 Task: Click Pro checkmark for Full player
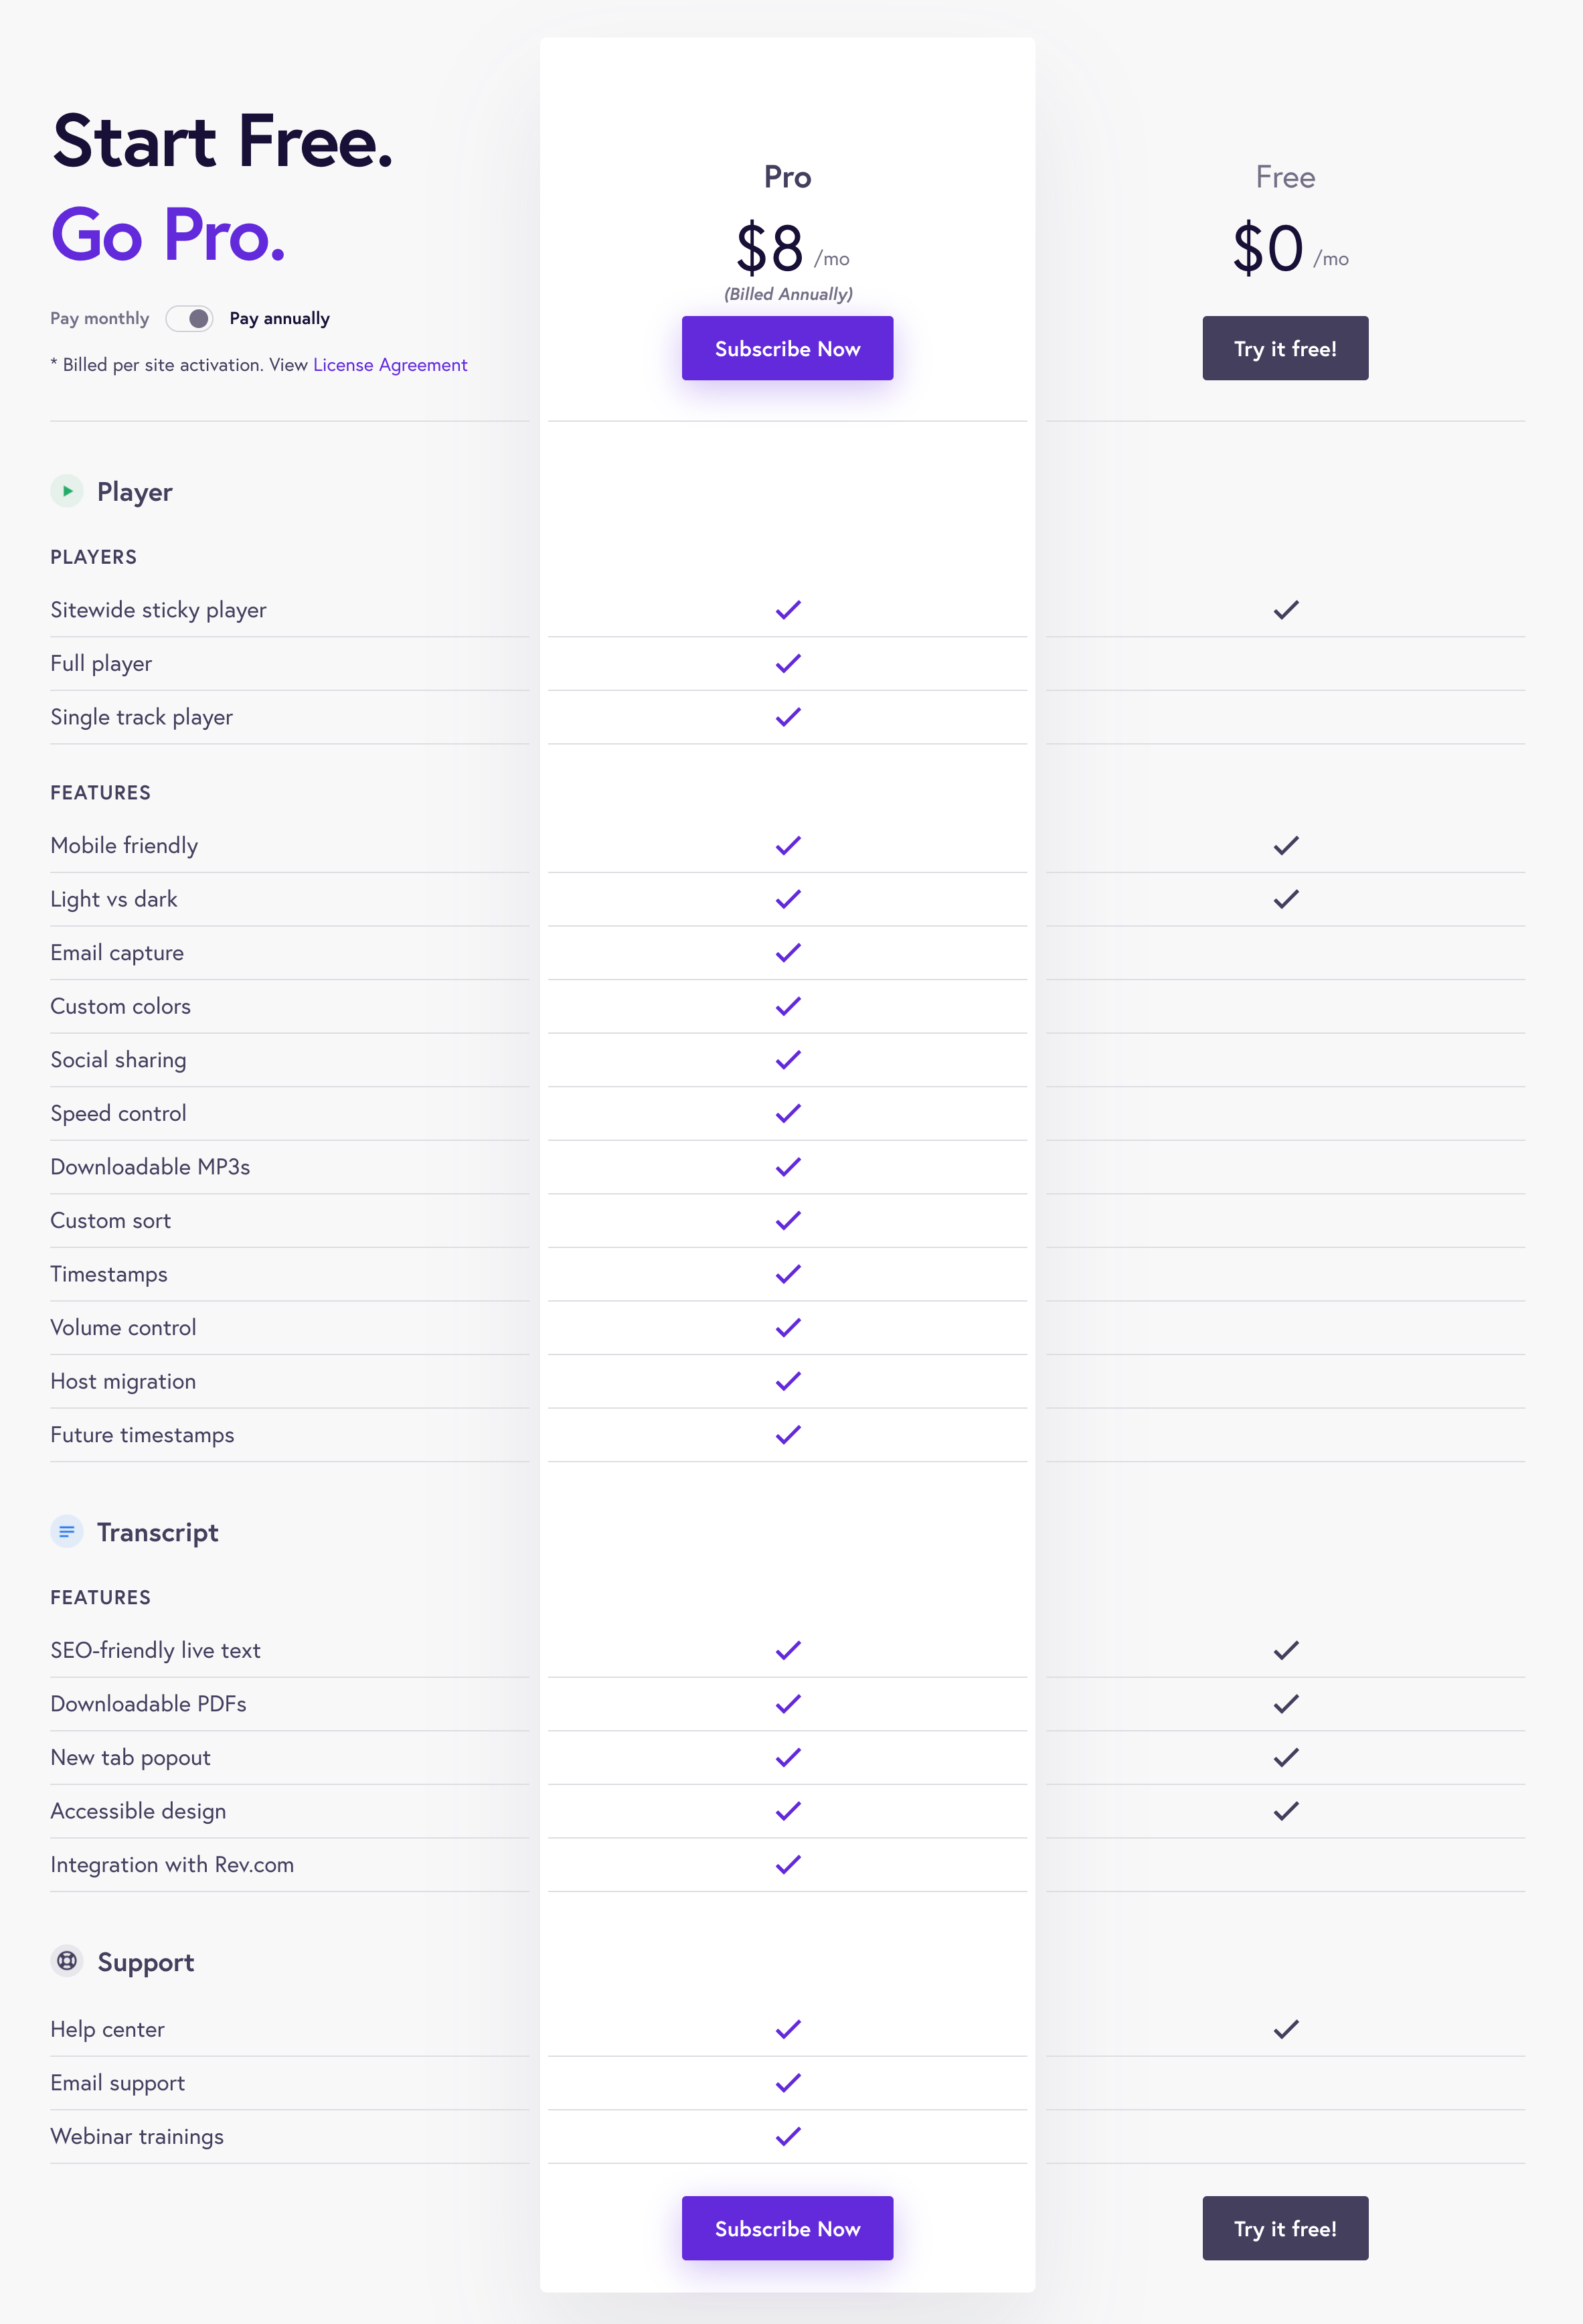[788, 664]
